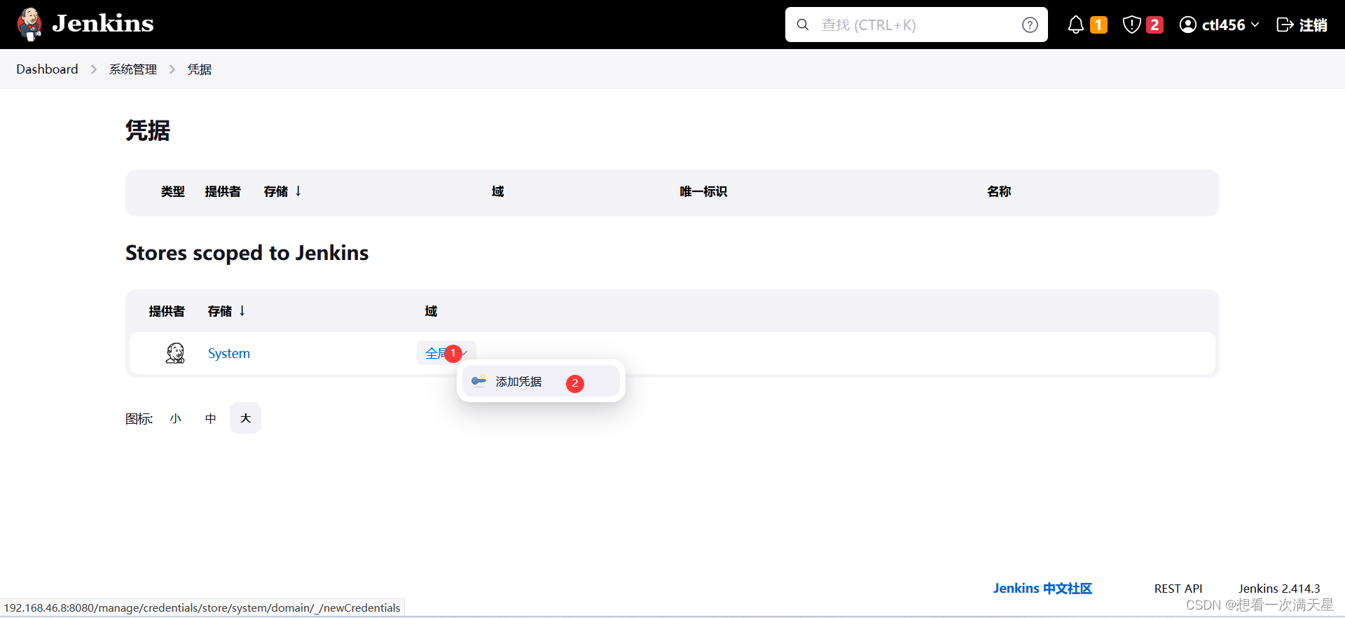
Task: Go to Dashboard breadcrumb
Action: 47,69
